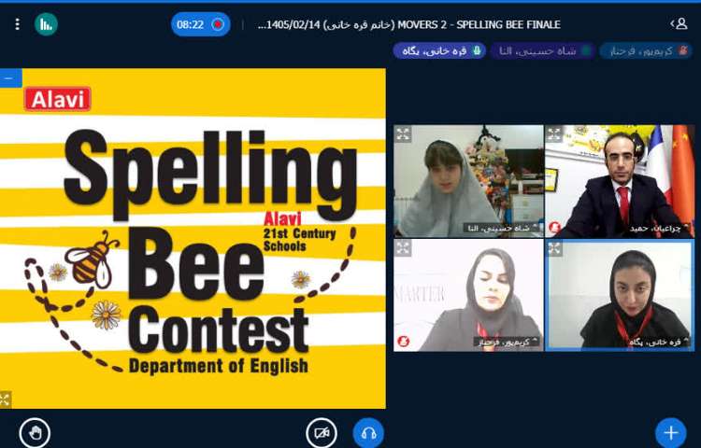Screen dimensions: 701x448
Task: Open the participants list icon
Action: (680, 23)
